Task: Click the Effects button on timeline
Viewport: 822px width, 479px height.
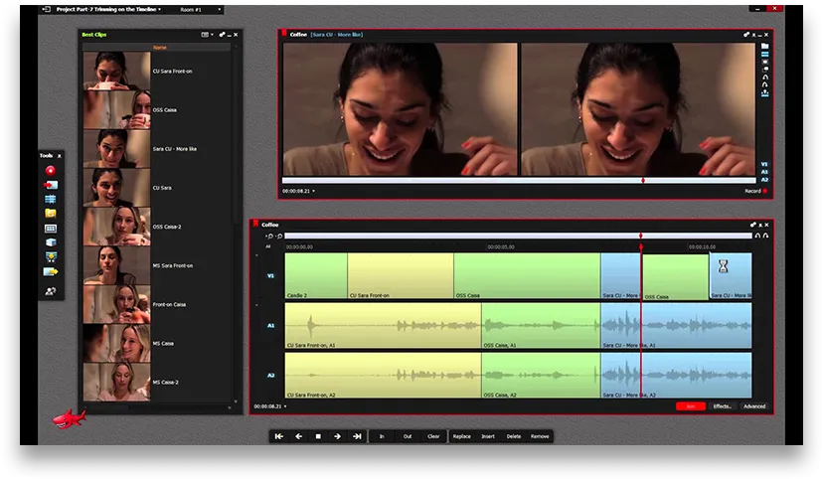Action: (x=722, y=406)
